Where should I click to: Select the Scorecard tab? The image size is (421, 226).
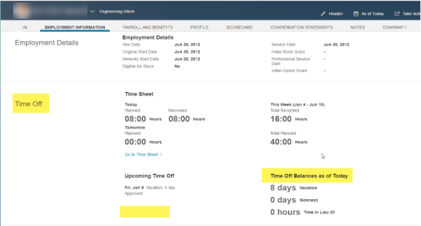pyautogui.click(x=239, y=27)
